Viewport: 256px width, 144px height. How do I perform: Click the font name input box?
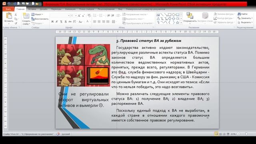tap(60, 16)
